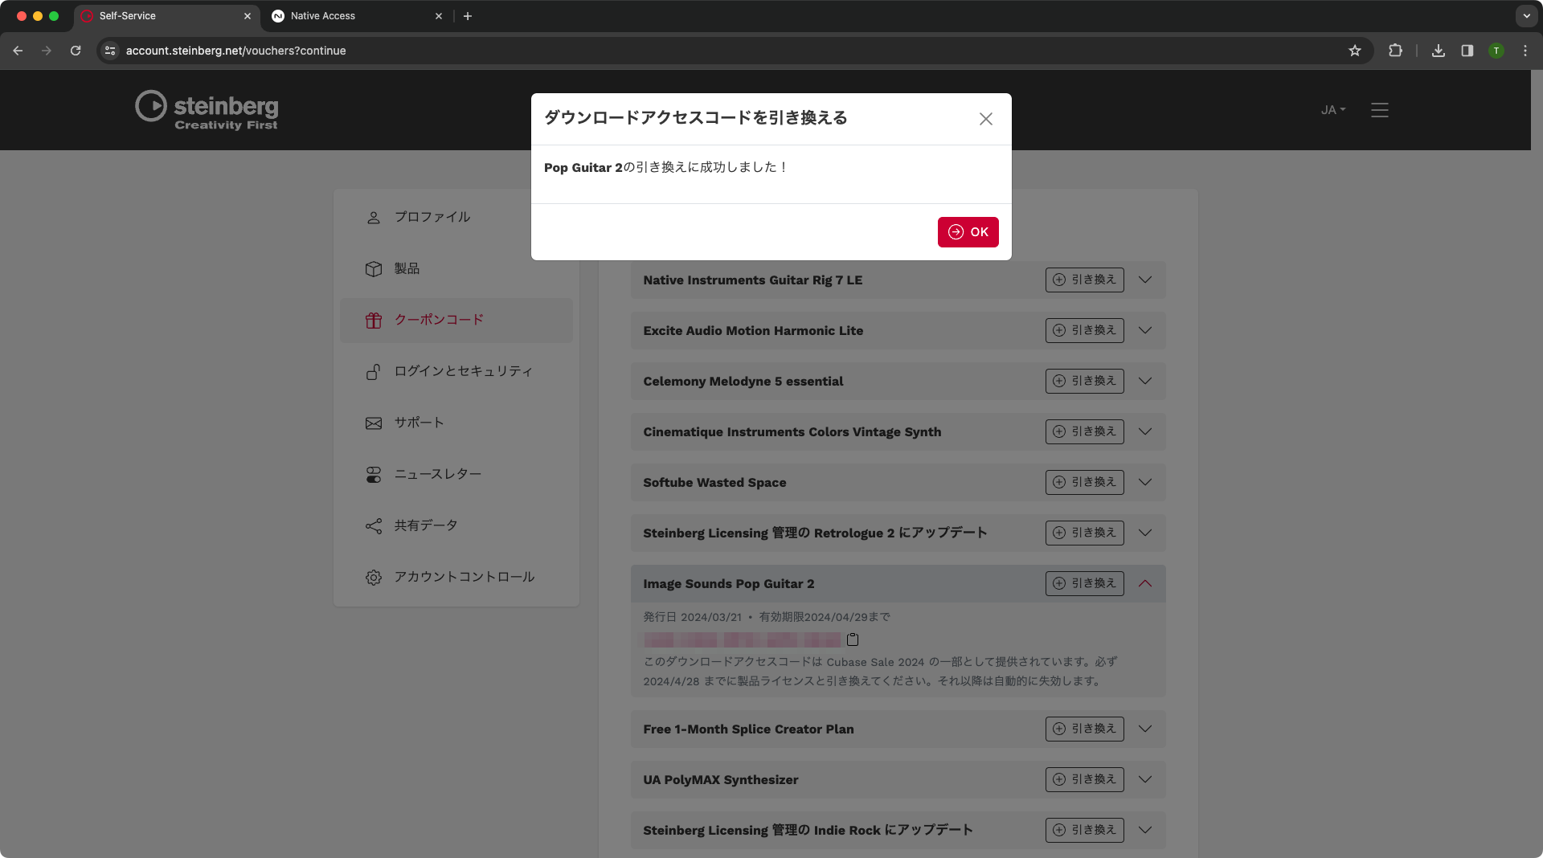The width and height of the screenshot is (1543, 858).
Task: Redeem Free 1-Month Splice Creator Plan
Action: [x=1084, y=729]
